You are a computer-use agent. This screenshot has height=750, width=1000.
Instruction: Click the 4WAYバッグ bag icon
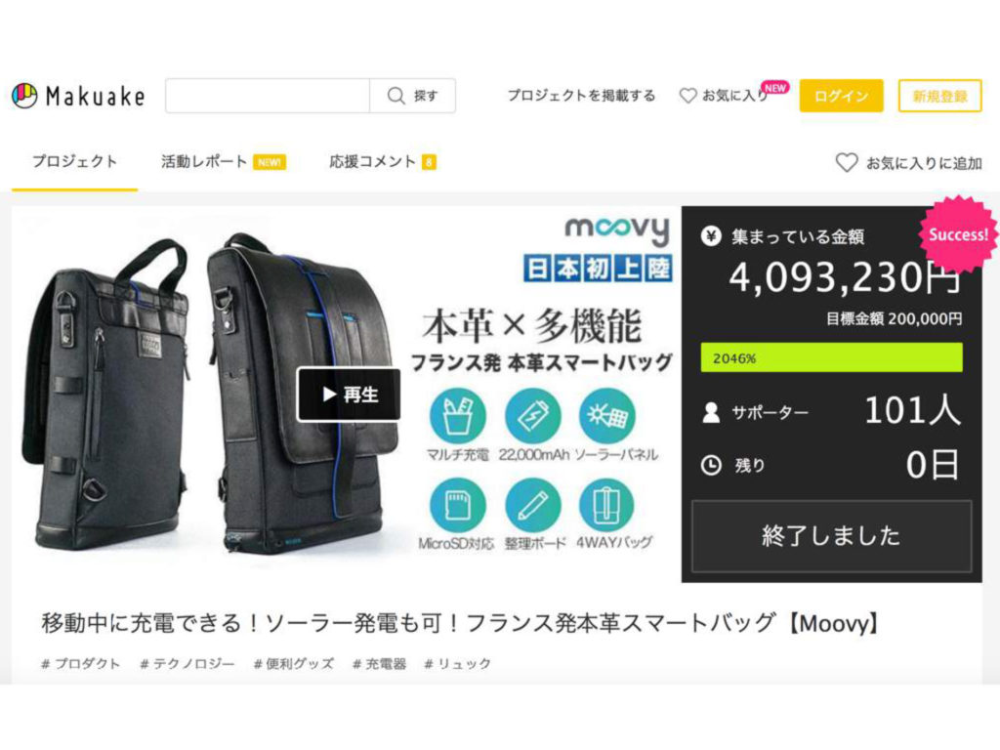click(x=606, y=505)
